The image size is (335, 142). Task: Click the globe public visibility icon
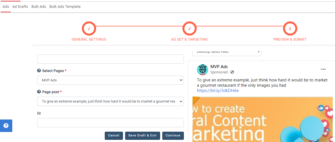click(x=232, y=72)
